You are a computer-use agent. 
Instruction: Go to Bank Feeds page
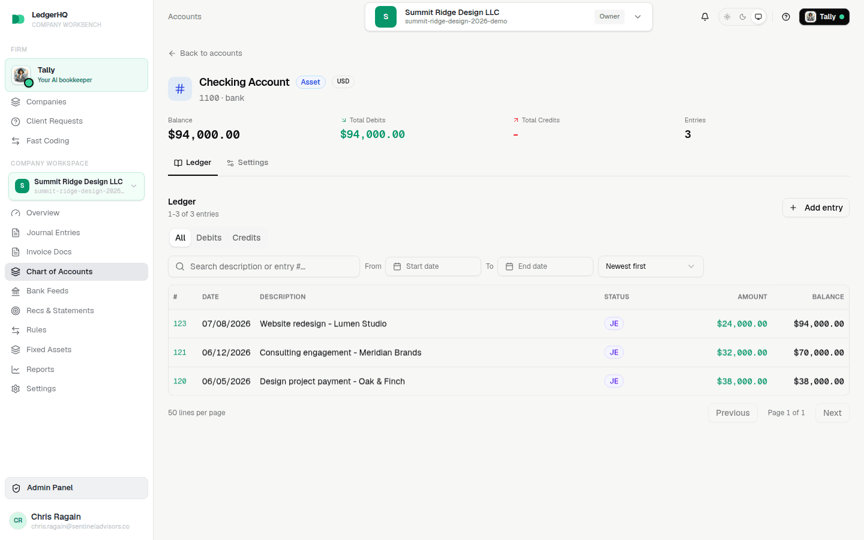(76, 291)
